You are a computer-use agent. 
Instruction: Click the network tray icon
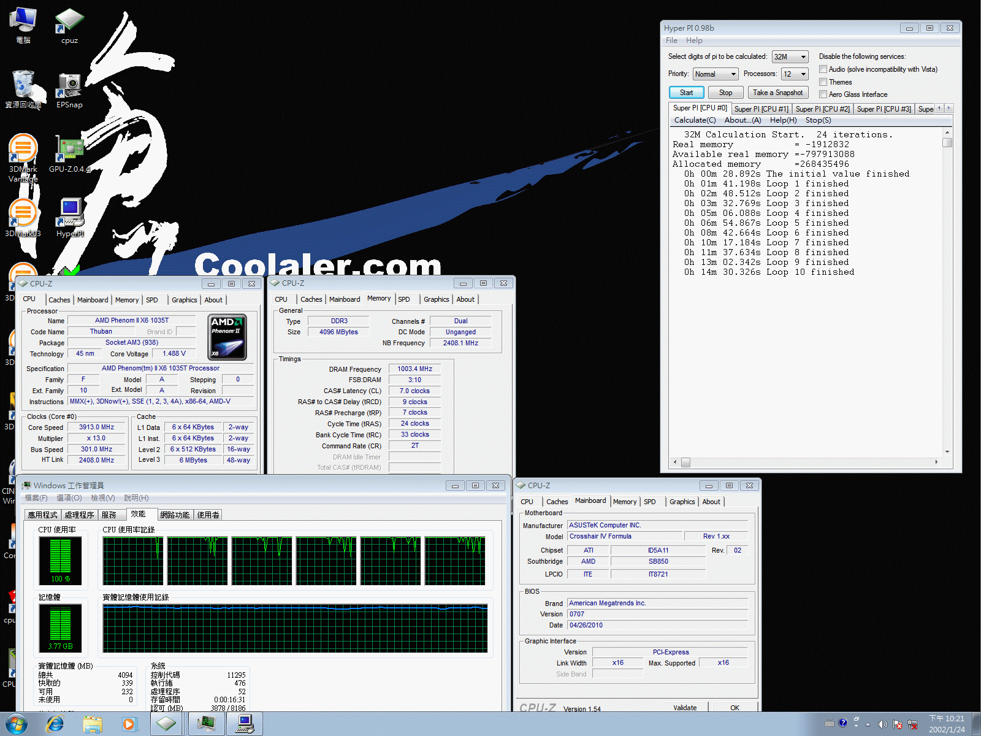[912, 724]
